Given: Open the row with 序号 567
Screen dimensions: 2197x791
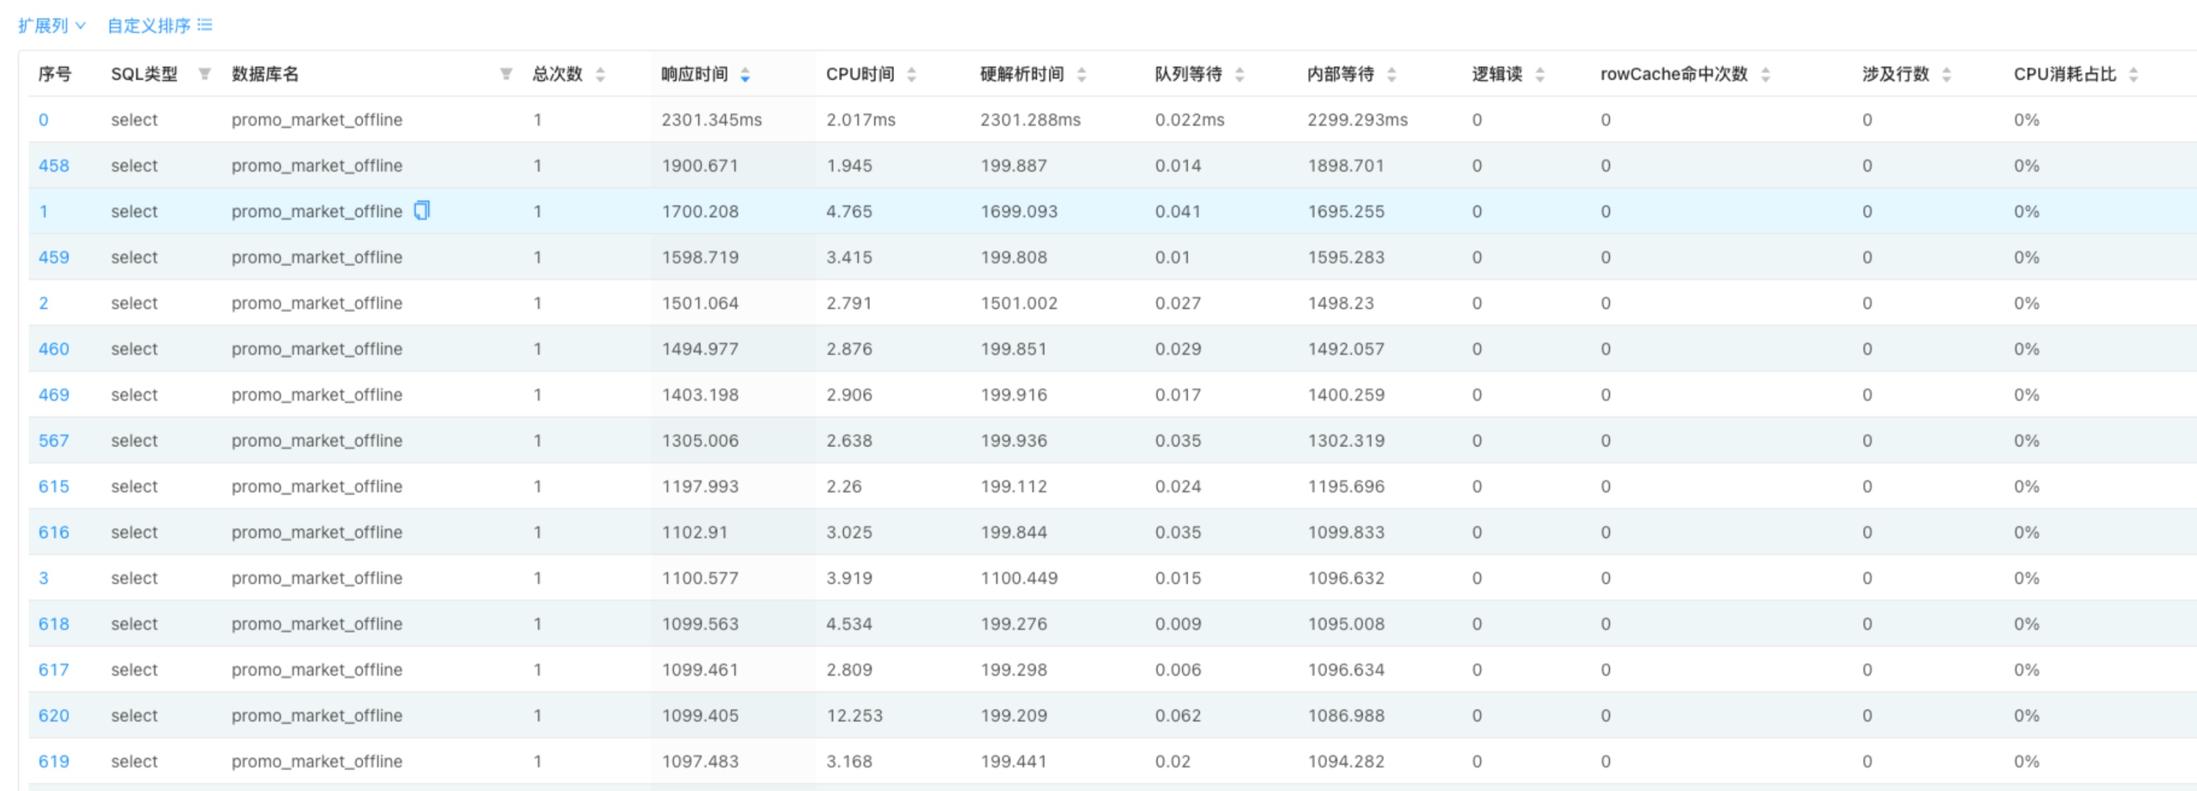Looking at the screenshot, I should 54,440.
